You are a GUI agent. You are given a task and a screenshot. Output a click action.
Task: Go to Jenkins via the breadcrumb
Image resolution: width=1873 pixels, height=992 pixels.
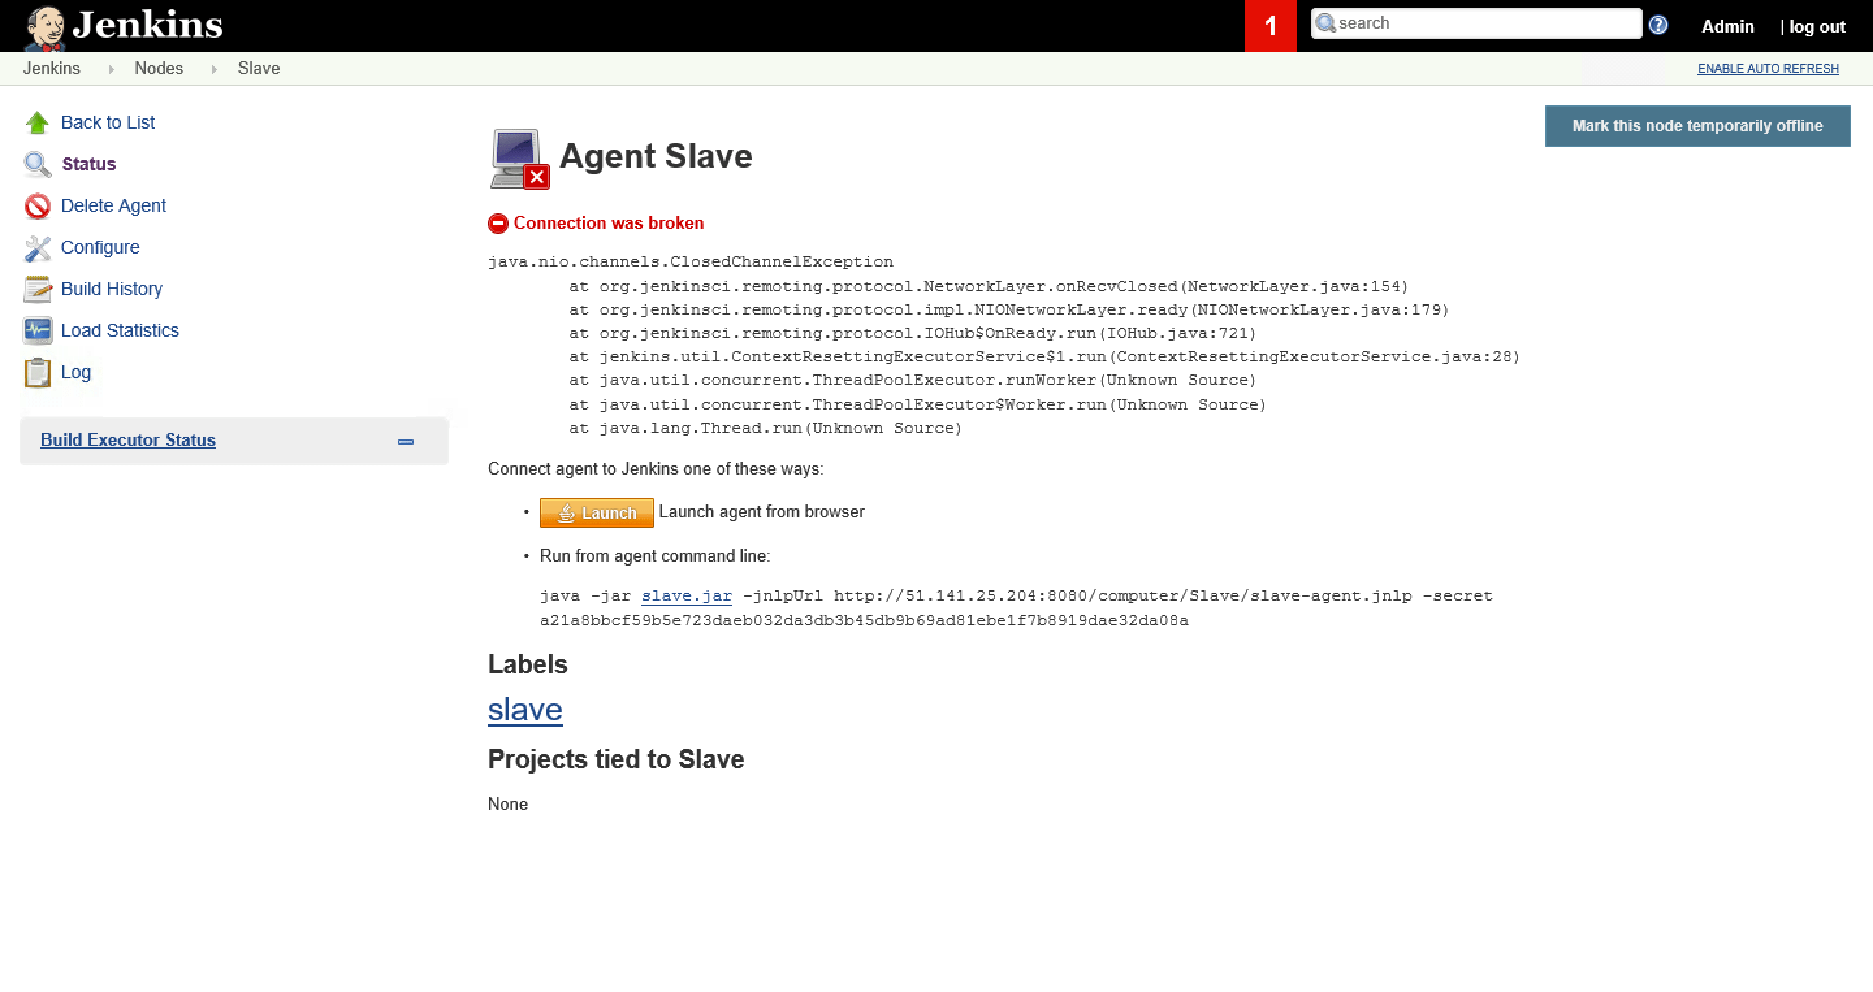51,68
